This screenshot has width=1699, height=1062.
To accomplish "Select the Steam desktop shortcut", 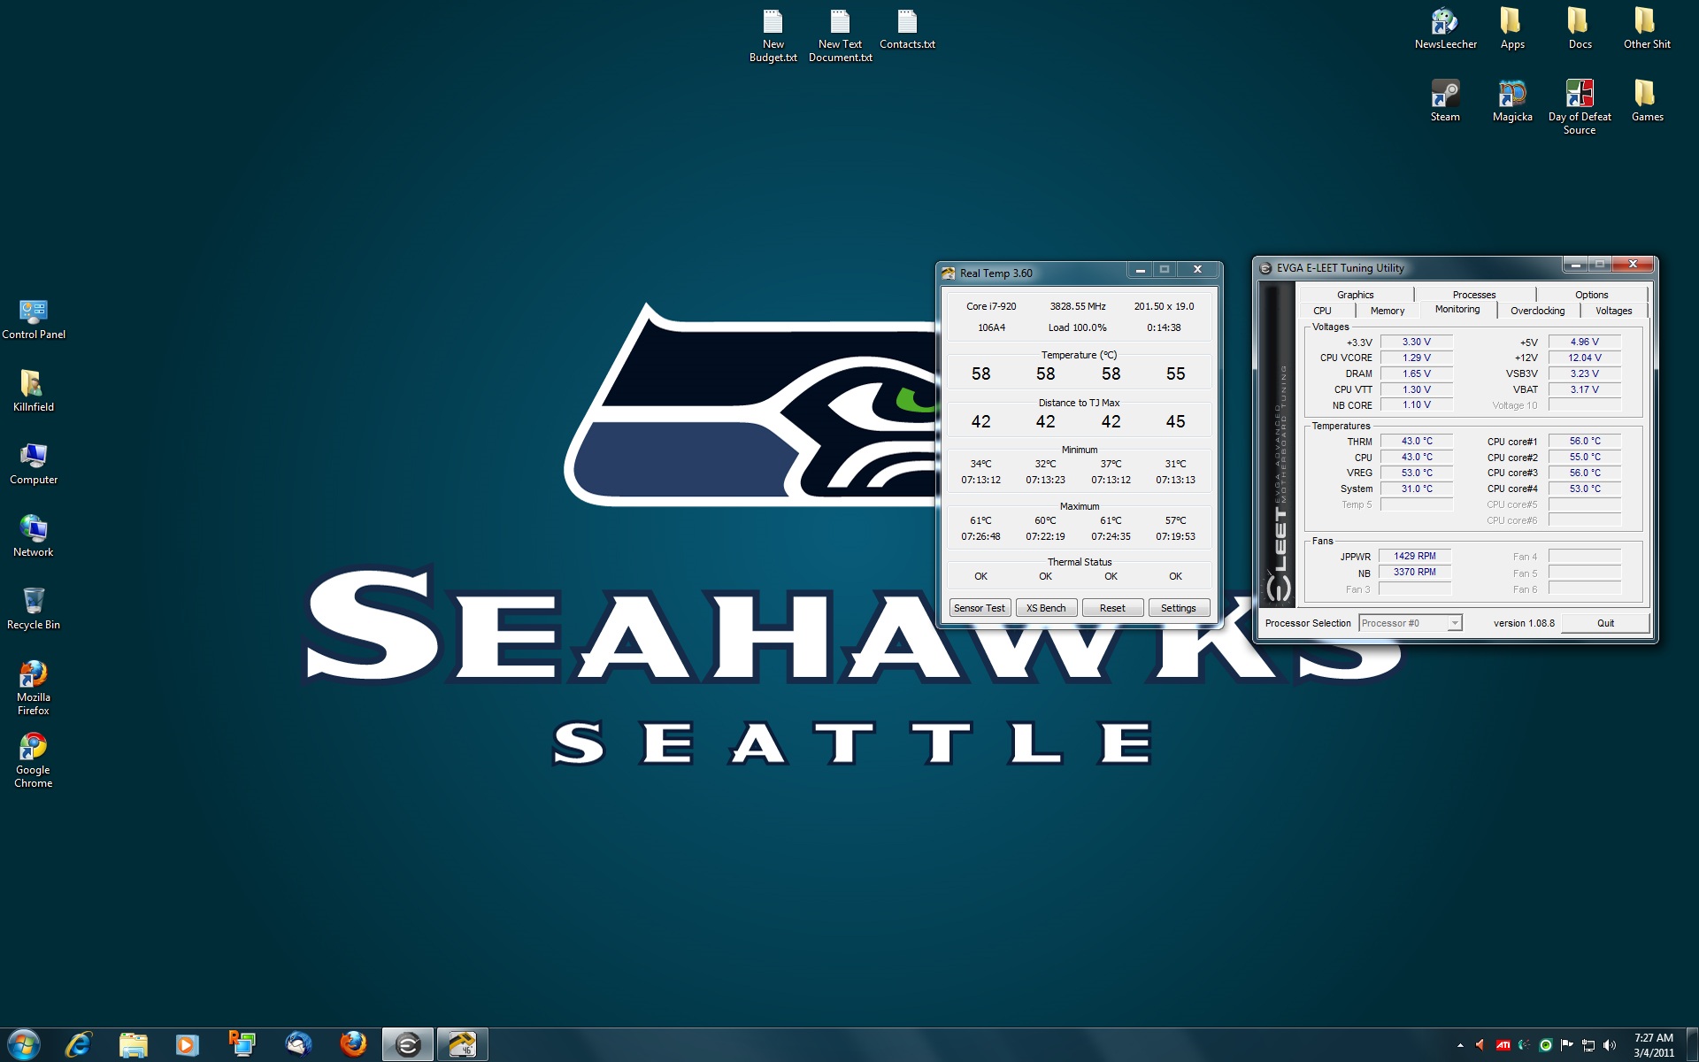I will tap(1445, 101).
